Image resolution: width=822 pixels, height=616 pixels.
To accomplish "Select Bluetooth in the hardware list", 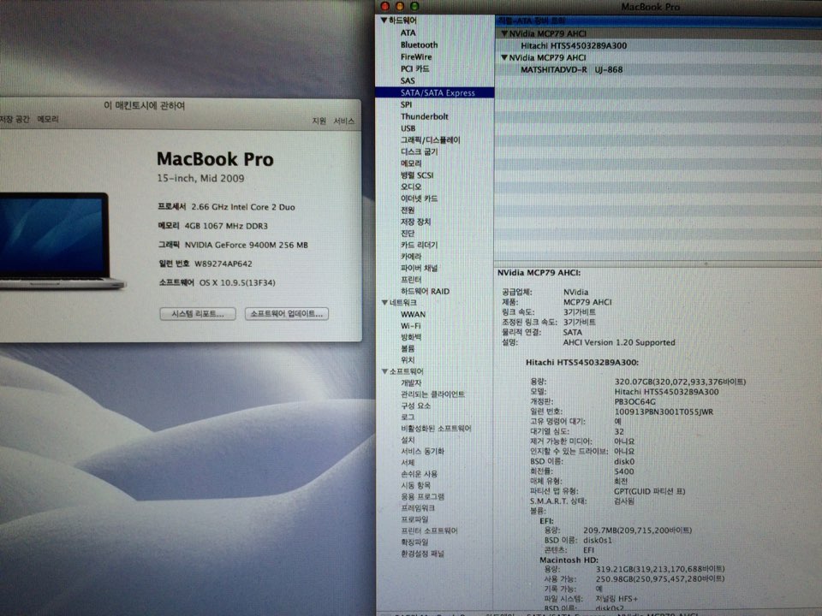I will (x=419, y=44).
